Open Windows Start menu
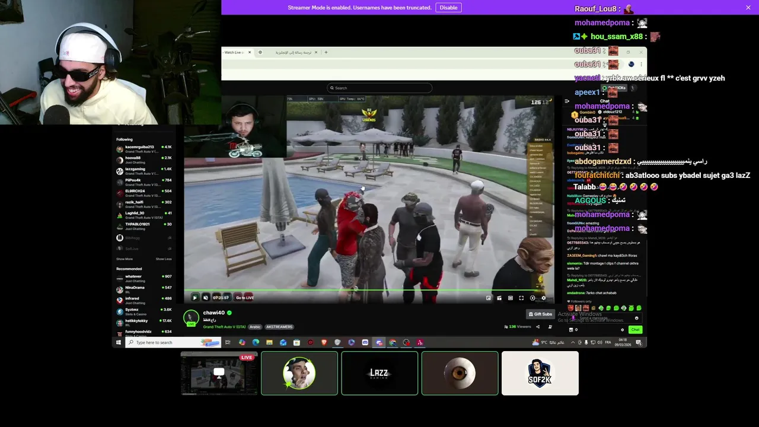 [119, 342]
